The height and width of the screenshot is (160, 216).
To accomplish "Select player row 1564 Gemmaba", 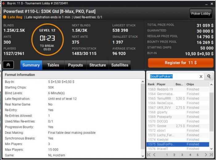I will pyautogui.click(x=178, y=94).
